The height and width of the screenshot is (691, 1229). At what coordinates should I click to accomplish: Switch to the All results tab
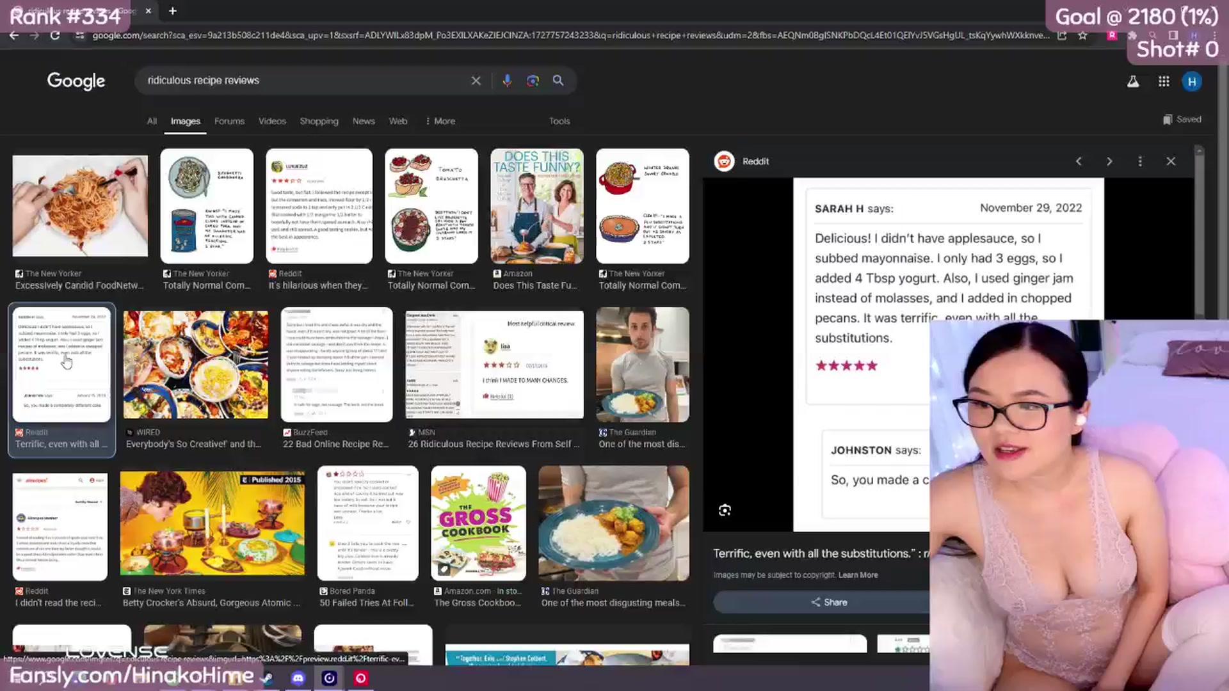(x=152, y=121)
